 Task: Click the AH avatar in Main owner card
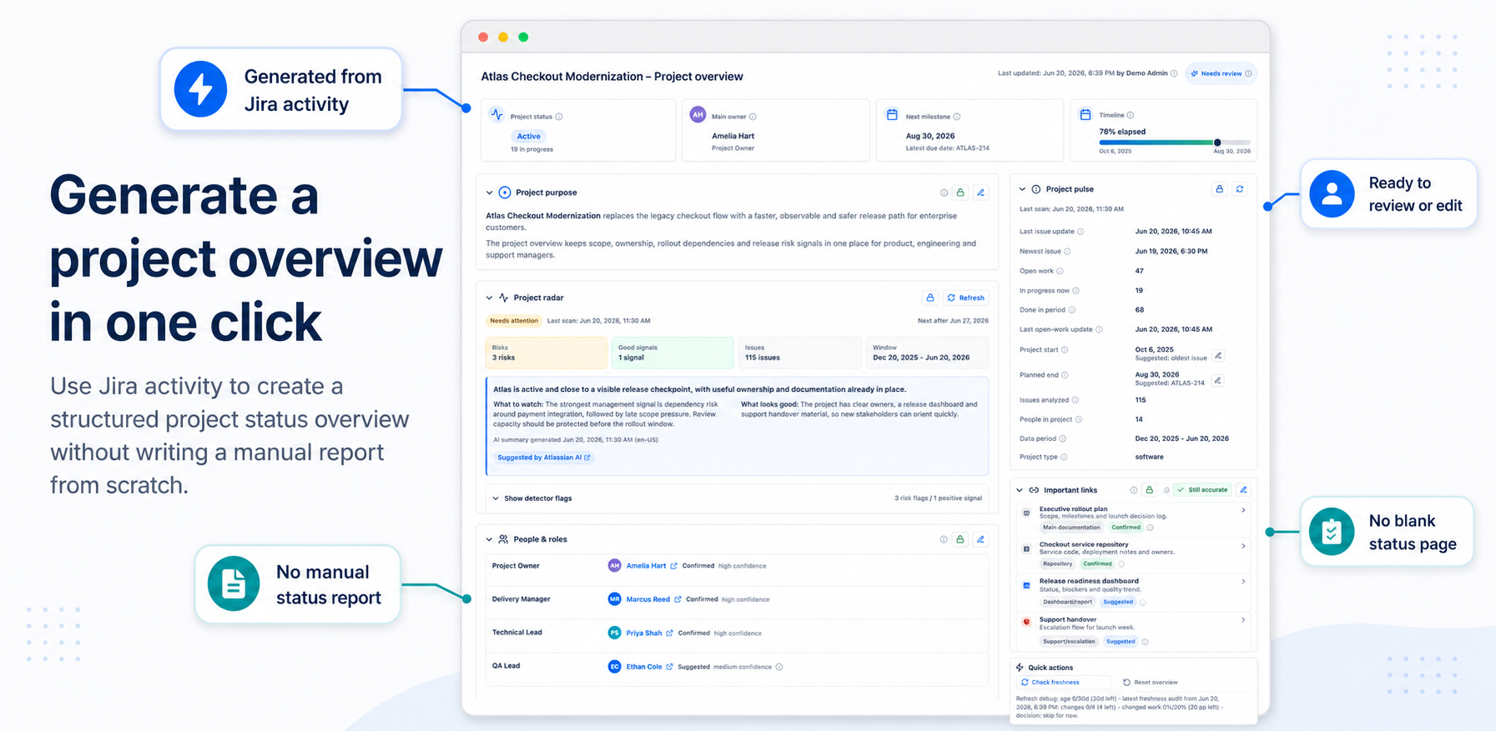(698, 115)
